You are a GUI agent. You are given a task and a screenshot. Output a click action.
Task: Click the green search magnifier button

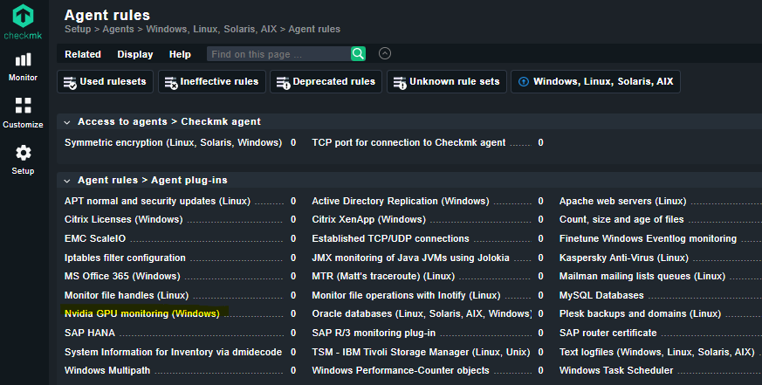[358, 54]
